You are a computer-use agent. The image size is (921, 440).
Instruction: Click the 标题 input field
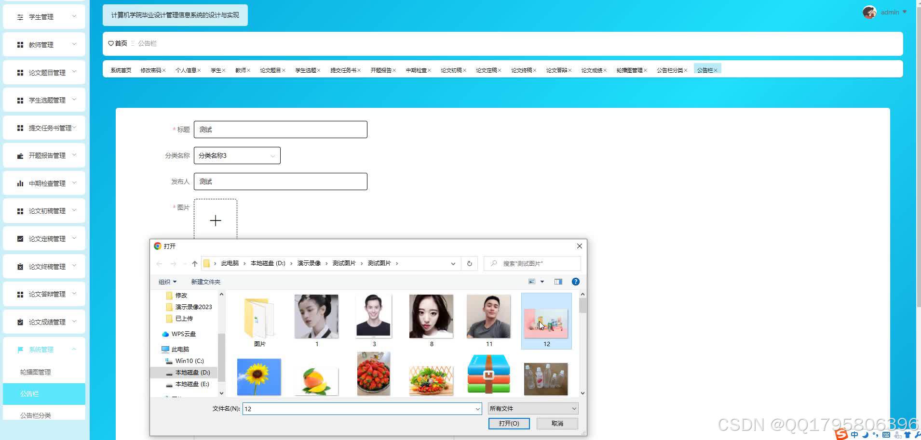[x=280, y=129]
